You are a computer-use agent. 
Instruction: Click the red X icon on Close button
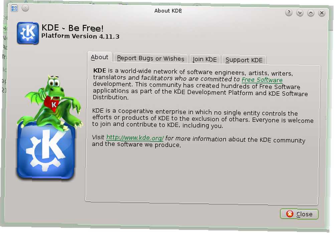290,214
